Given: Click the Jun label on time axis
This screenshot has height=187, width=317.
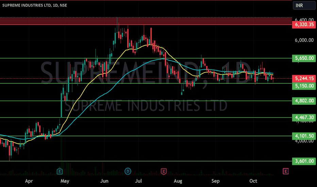Looking at the screenshot, I should (104, 181).
